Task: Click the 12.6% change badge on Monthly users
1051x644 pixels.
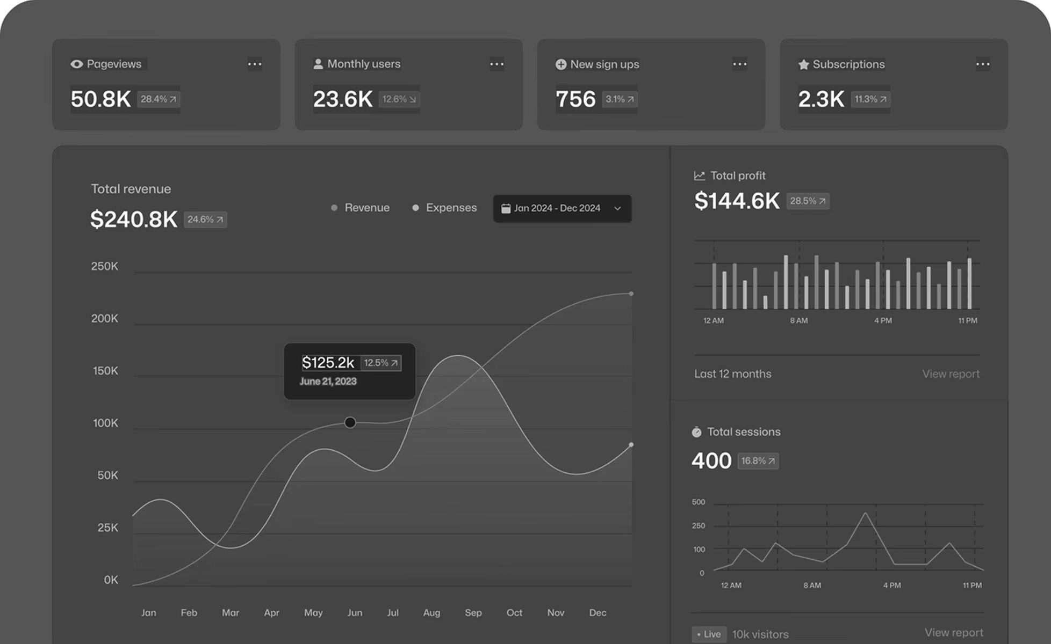Action: [x=399, y=99]
